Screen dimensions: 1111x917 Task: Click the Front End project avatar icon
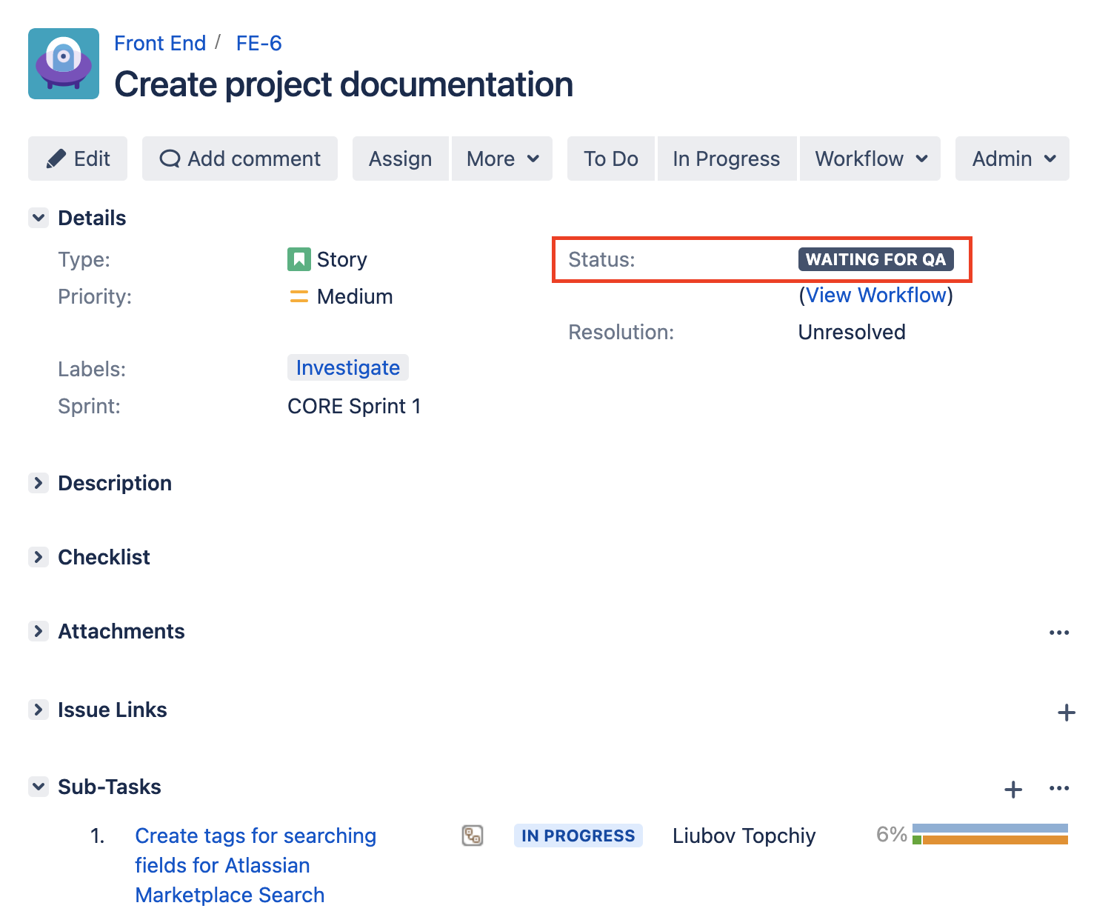click(x=64, y=64)
